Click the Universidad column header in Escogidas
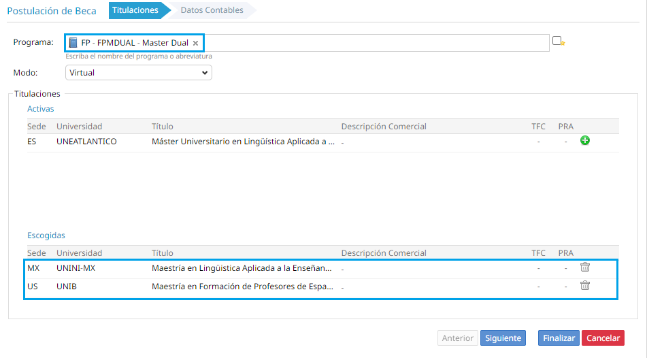The image size is (647, 358). [79, 253]
